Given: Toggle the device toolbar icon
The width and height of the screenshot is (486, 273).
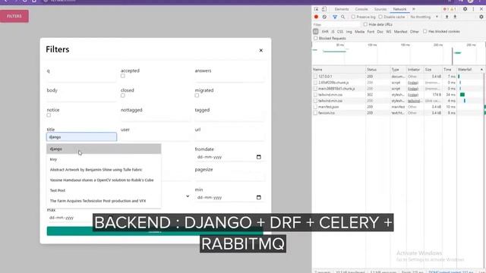Looking at the screenshot, I should click(x=324, y=9).
